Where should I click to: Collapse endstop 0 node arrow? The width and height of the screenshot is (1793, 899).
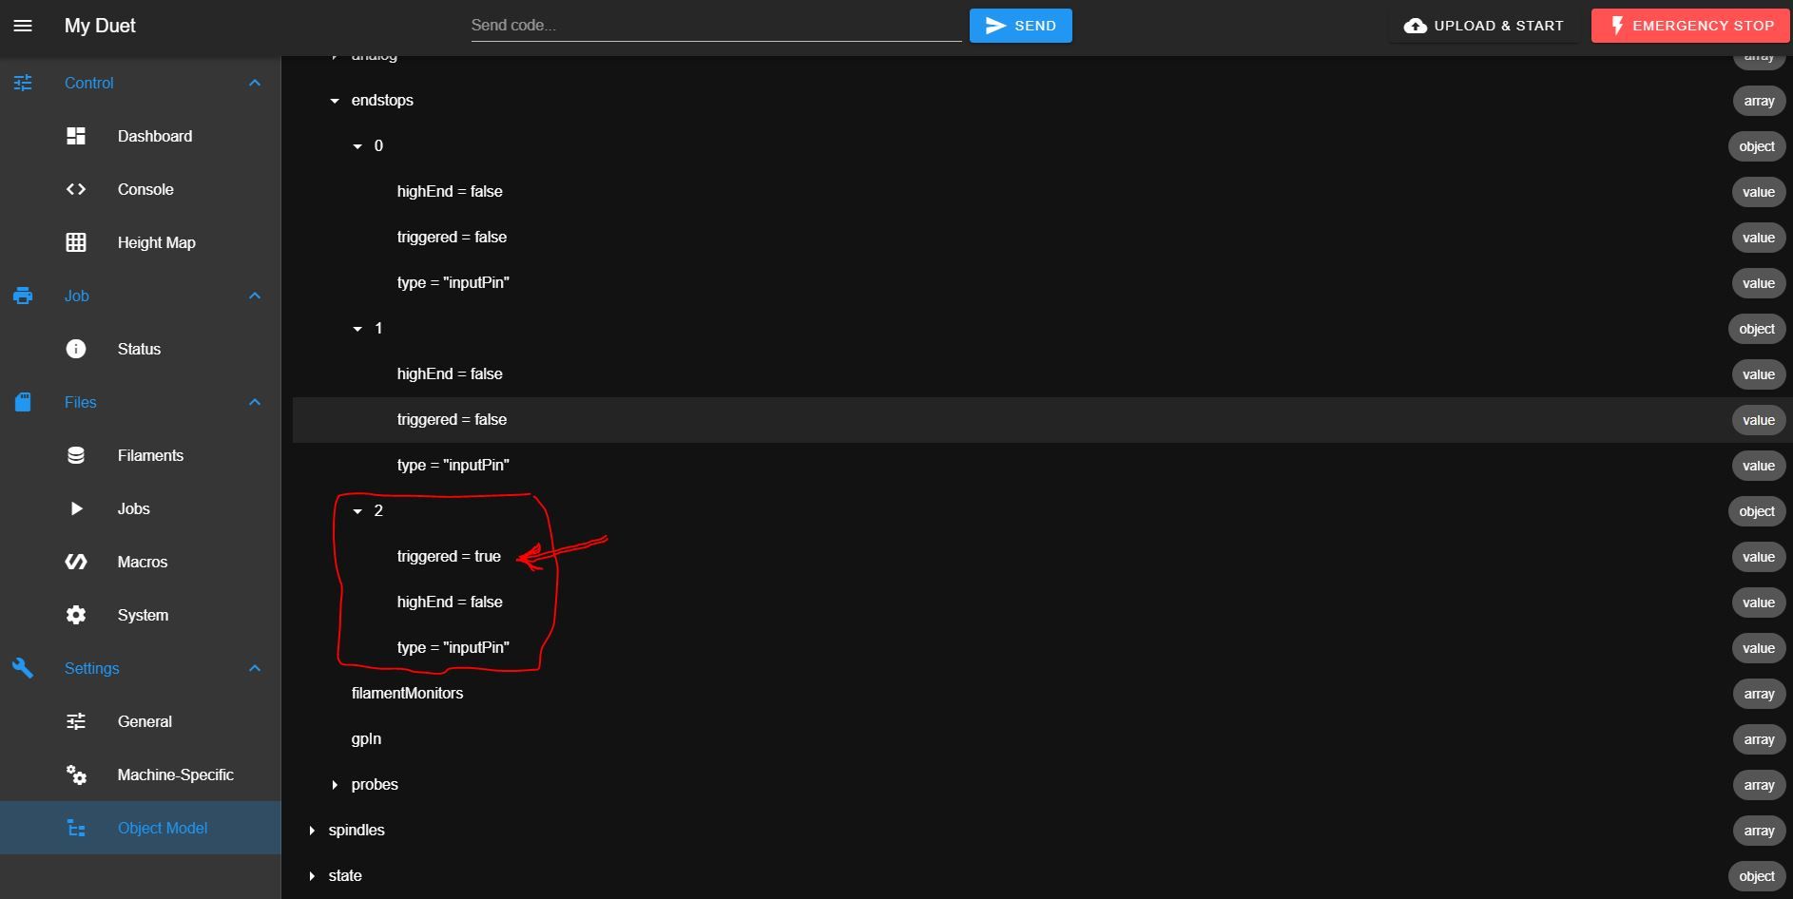pyautogui.click(x=357, y=146)
